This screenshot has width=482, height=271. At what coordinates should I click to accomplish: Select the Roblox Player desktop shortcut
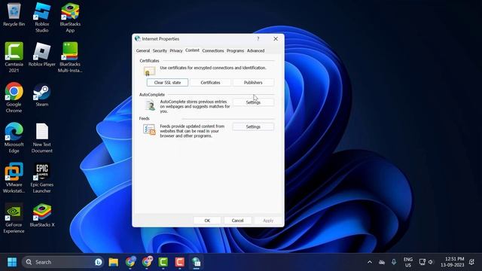(x=42, y=55)
